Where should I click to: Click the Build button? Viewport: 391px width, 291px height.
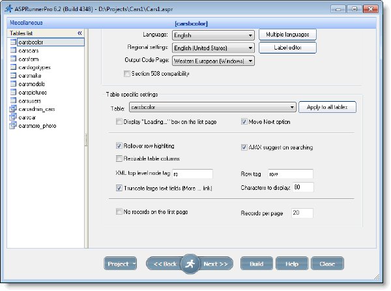(257, 264)
